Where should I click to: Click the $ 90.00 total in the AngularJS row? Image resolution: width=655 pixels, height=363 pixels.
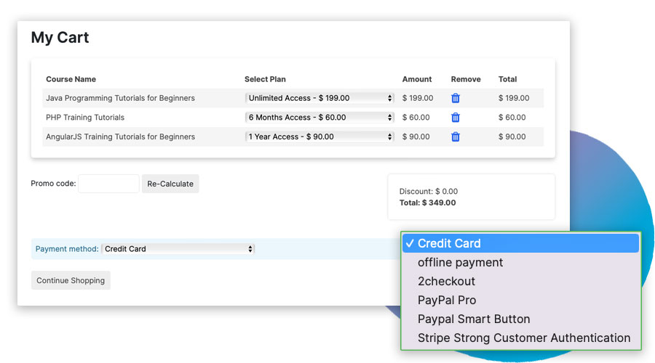pyautogui.click(x=512, y=136)
